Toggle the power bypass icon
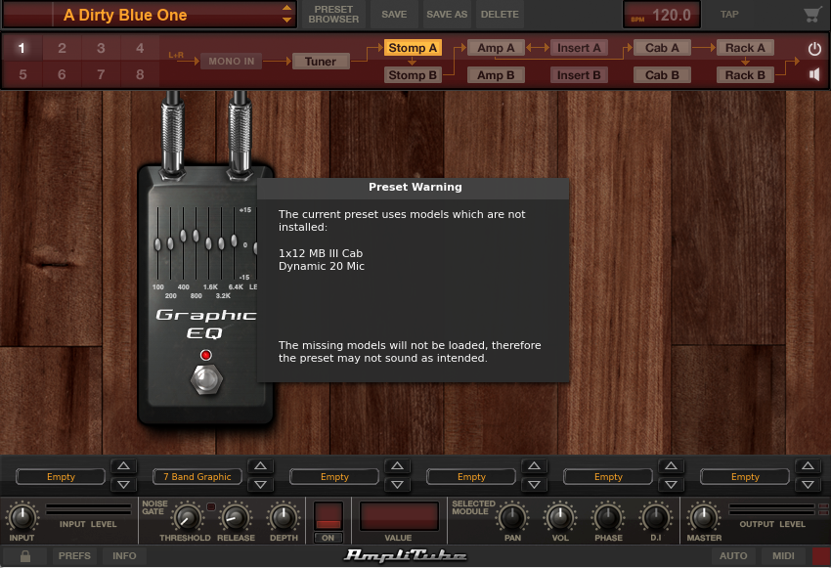831x568 pixels. (x=814, y=49)
